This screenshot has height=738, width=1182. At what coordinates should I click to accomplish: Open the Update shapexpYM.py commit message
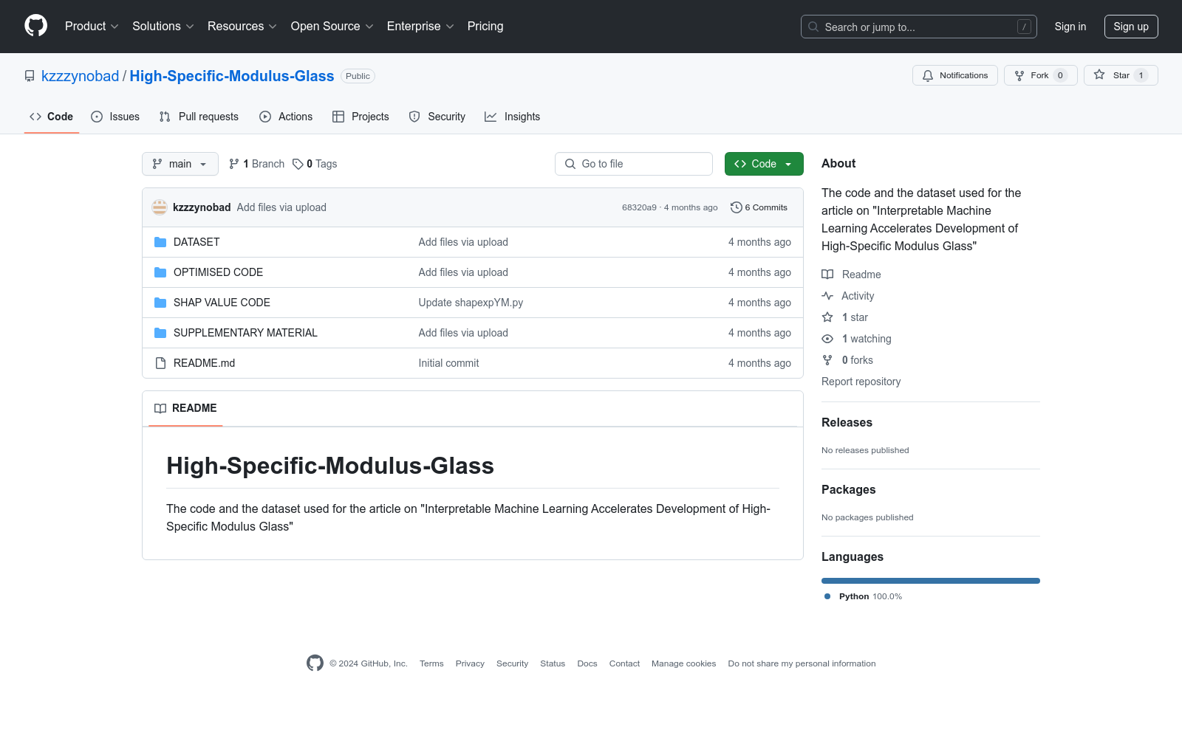coord(471,303)
